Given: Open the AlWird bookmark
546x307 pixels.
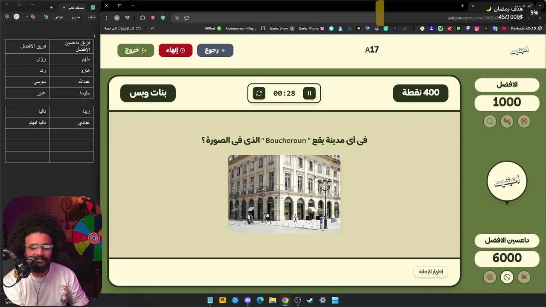Looking at the screenshot, I should tap(213, 29).
